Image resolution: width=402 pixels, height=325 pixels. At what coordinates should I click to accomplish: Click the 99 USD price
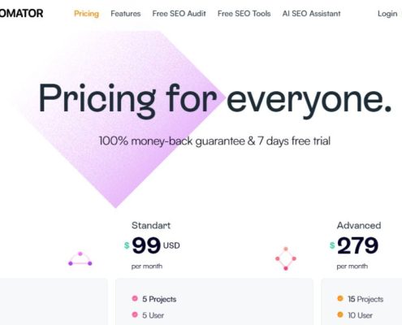coord(156,245)
